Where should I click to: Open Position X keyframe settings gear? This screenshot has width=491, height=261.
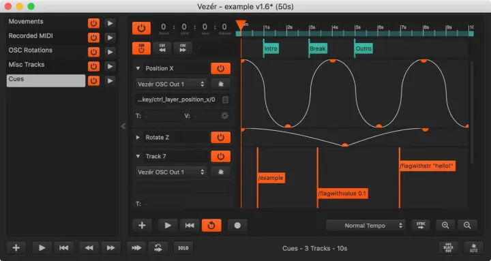point(224,116)
